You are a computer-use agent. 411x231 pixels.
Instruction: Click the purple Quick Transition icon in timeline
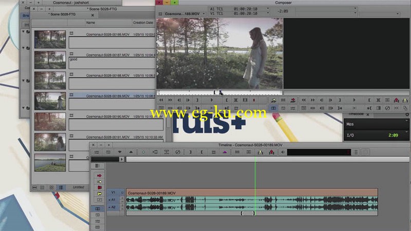[x=225, y=152]
